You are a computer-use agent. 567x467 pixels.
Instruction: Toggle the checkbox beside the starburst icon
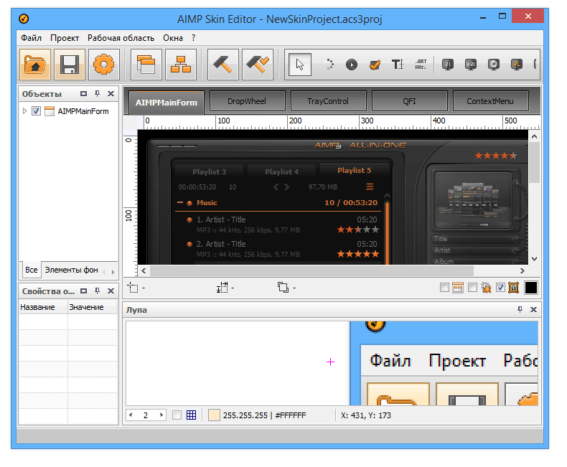(472, 288)
